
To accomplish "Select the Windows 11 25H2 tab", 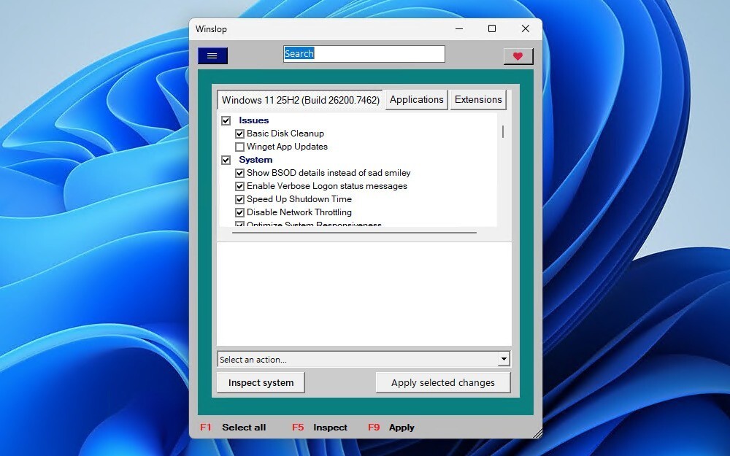I will (x=300, y=100).
